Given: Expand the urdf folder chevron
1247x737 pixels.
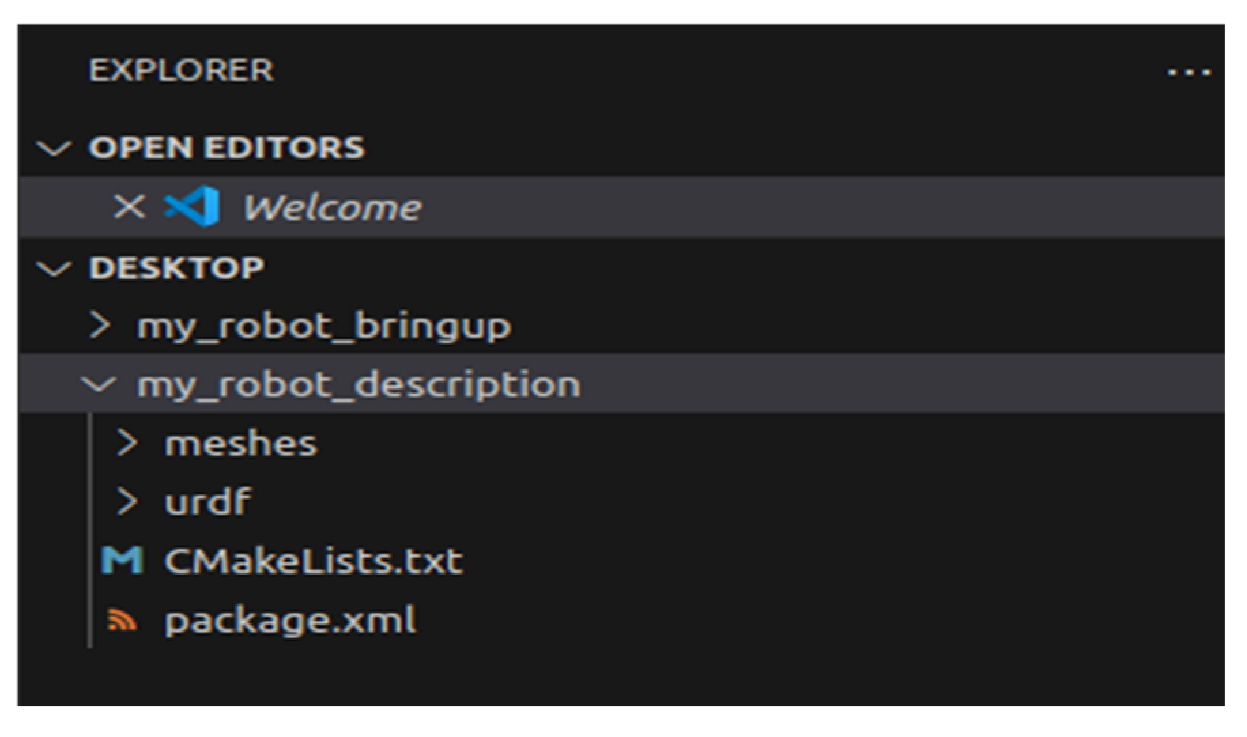Looking at the screenshot, I should click(x=127, y=502).
